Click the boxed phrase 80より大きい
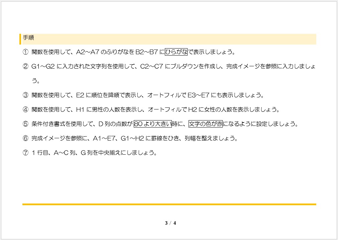The width and height of the screenshot is (338, 240). [x=152, y=124]
